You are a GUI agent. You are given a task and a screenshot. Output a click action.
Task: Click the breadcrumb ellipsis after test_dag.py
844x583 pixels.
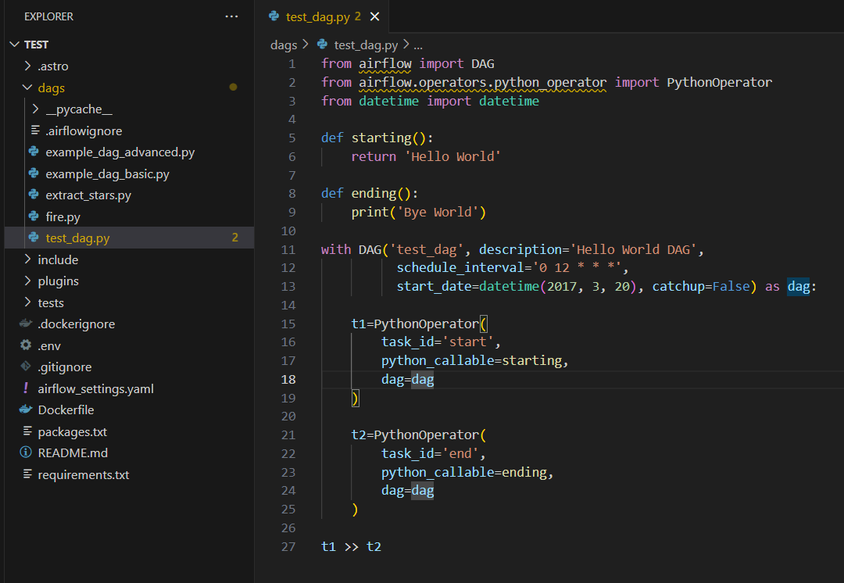417,46
